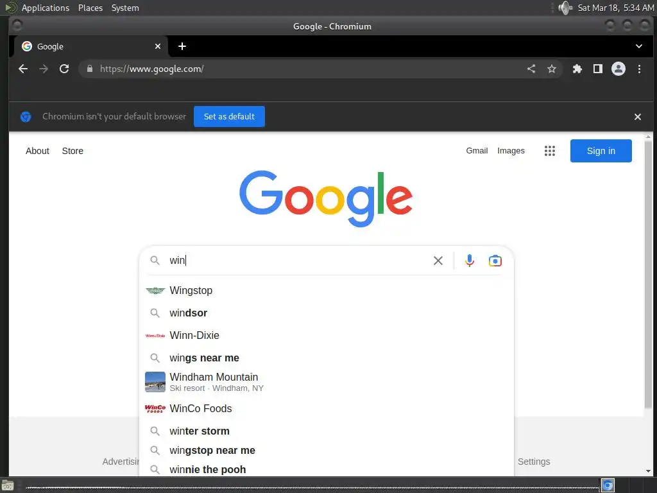
Task: Click the Sign in button
Action: pos(601,150)
